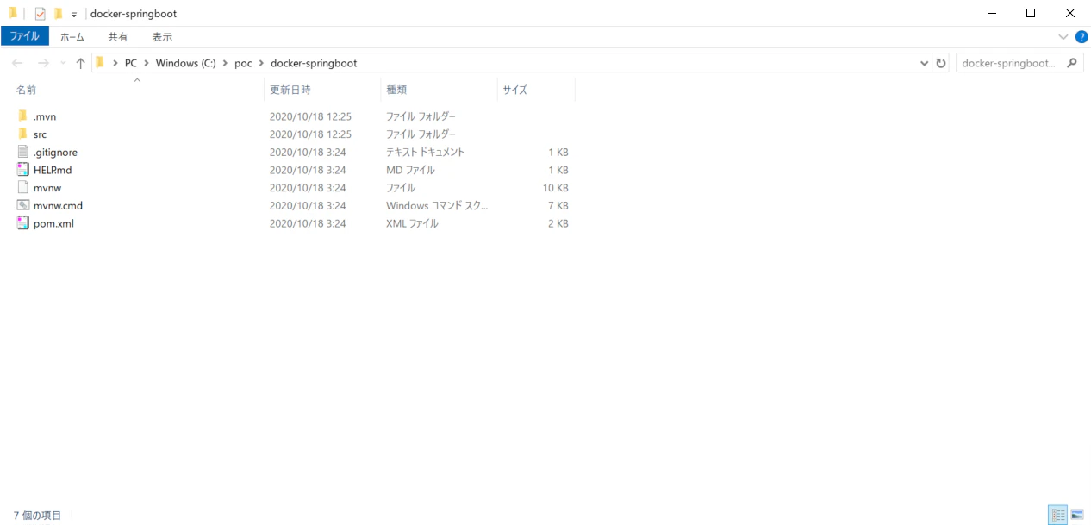
Task: Click the New Folder quick access icon
Action: 58,14
